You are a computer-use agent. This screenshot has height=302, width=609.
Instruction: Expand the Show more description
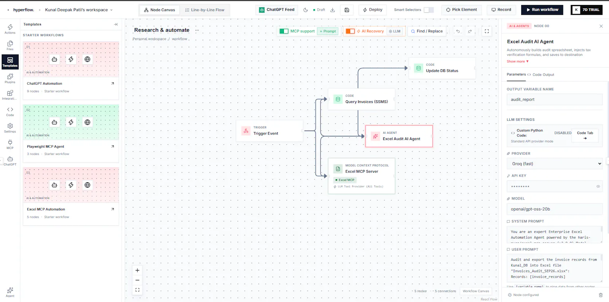click(518, 62)
